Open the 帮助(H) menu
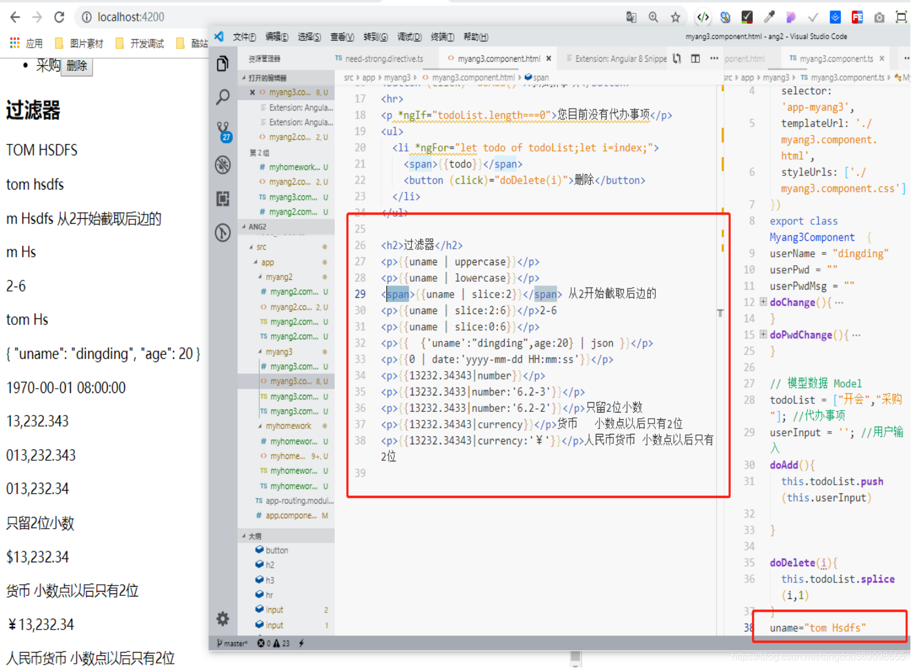The height and width of the screenshot is (668, 911). point(475,37)
